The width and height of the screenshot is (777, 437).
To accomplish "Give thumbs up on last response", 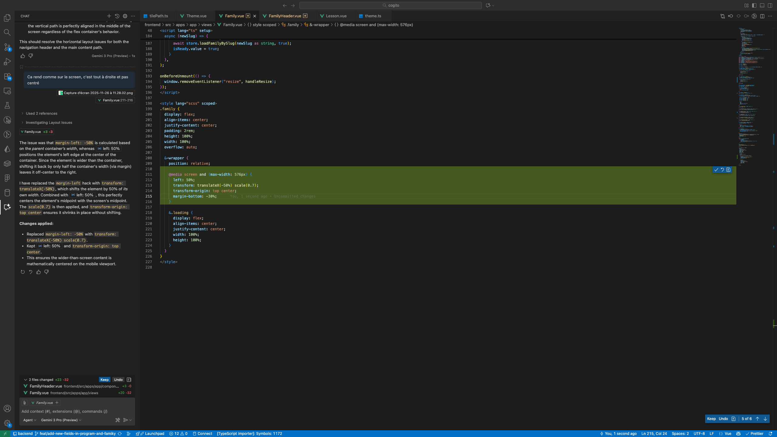I will point(39,272).
